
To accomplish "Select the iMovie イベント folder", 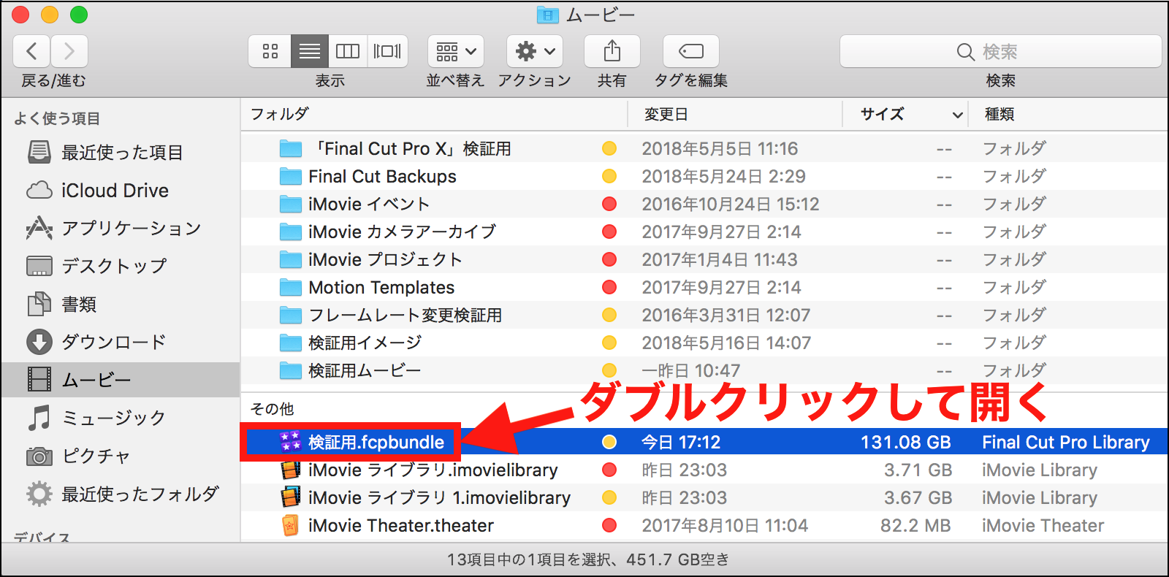I will point(704,204).
